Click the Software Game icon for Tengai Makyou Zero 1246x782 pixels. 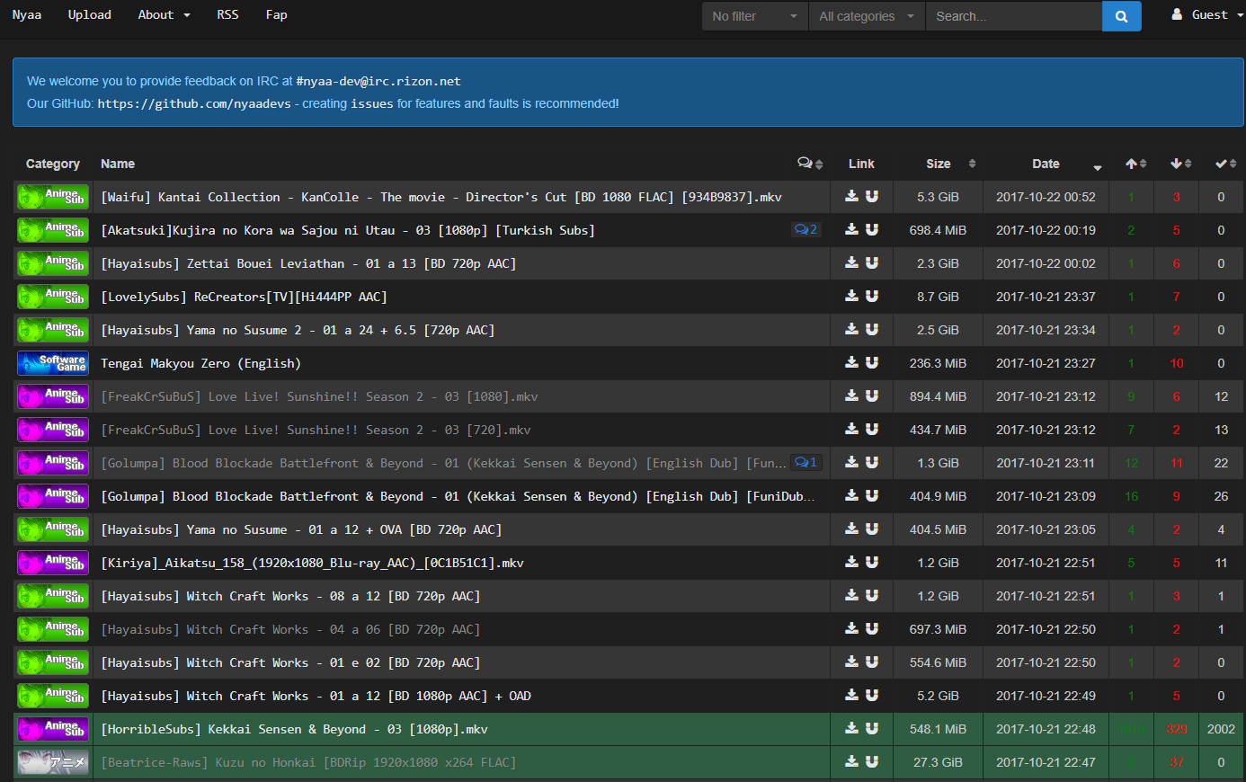click(52, 363)
